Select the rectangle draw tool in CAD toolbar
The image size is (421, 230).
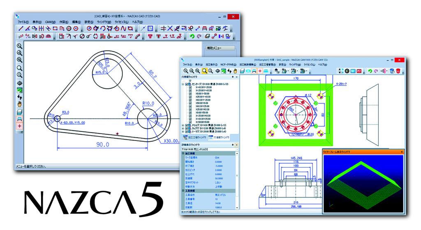[x=55, y=28]
